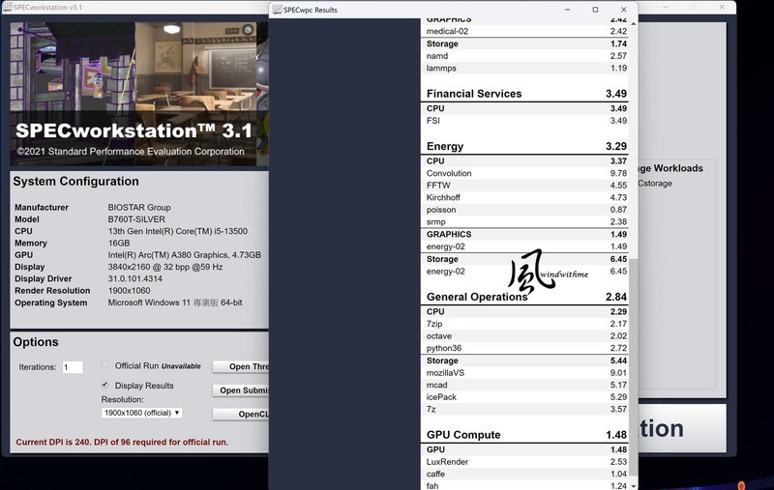
Task: Open the Resolution 1900x1060 dropdown
Action: 141,413
